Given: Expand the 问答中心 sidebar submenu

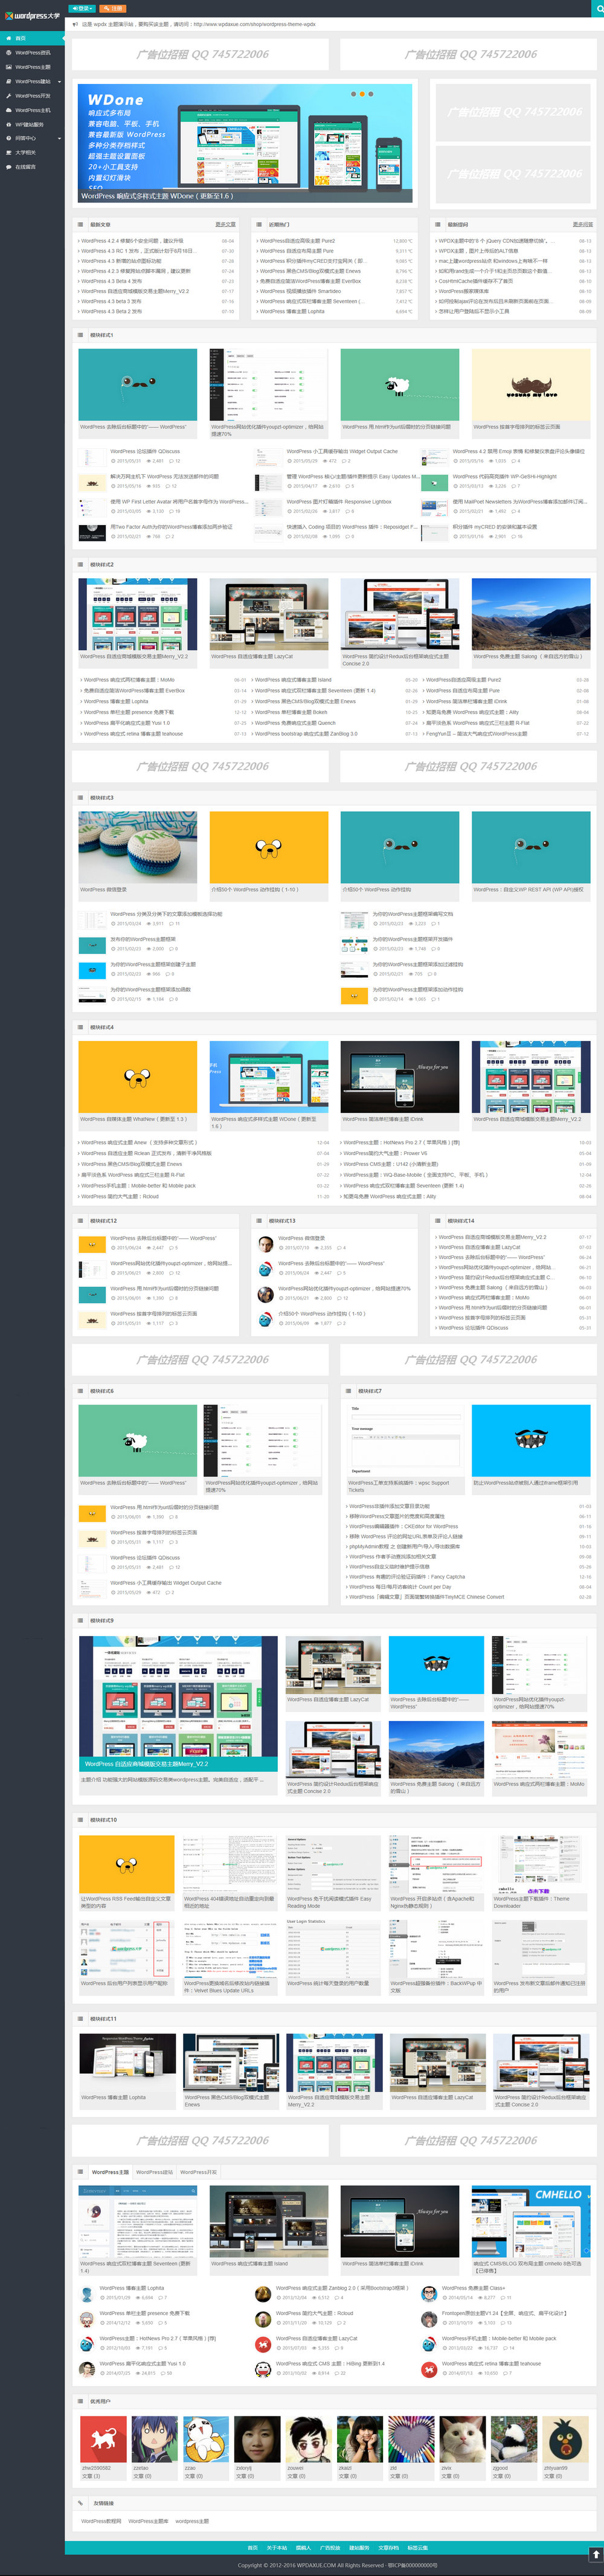Looking at the screenshot, I should pyautogui.click(x=60, y=139).
